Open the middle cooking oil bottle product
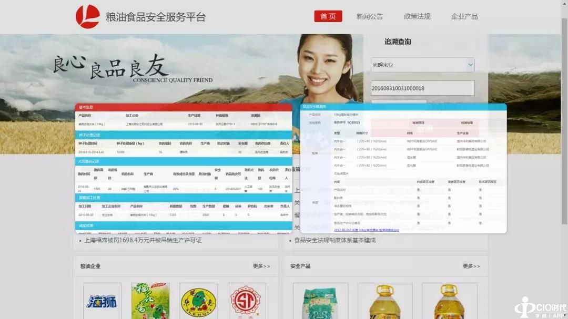 click(x=385, y=301)
